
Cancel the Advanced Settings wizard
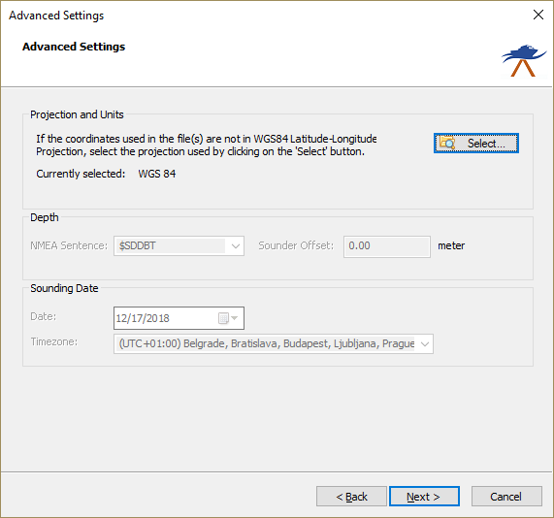pos(506,497)
